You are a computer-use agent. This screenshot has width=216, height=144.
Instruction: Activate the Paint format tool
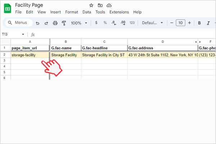(x=64, y=23)
